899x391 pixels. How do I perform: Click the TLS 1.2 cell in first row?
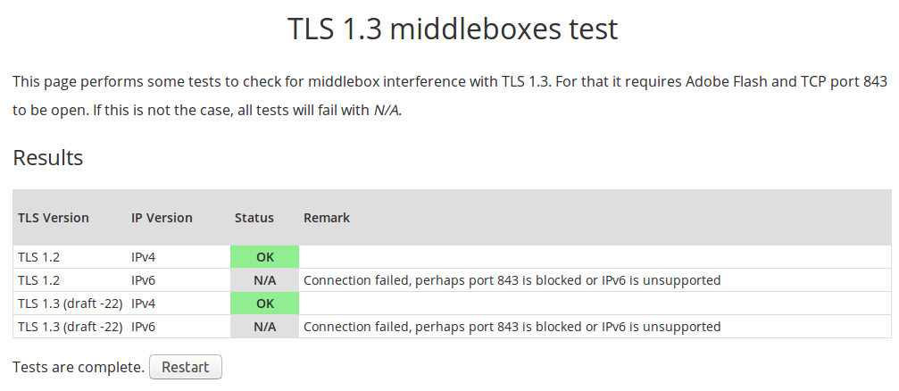click(38, 257)
